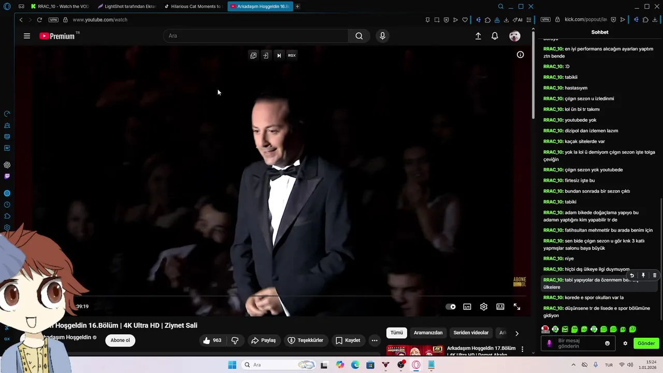
Task: Delete the highlighted chat message
Action: pyautogui.click(x=654, y=276)
